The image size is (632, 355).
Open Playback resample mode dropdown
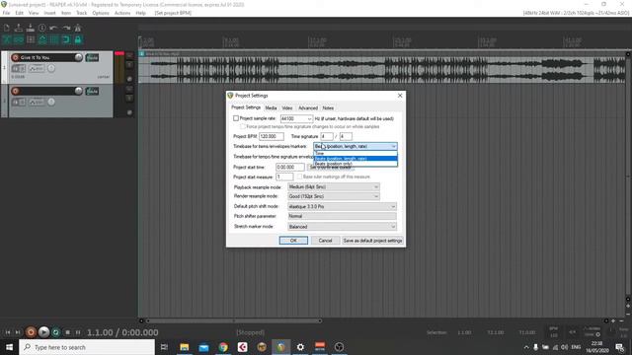[x=334, y=186]
